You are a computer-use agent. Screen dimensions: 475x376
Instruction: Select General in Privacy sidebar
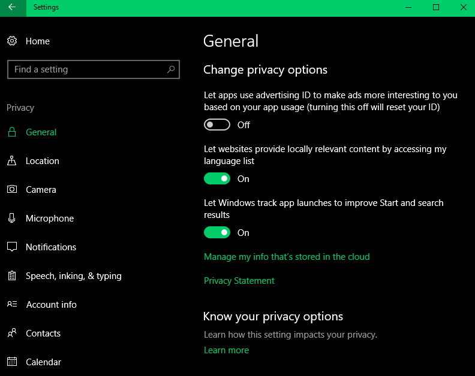(x=41, y=132)
